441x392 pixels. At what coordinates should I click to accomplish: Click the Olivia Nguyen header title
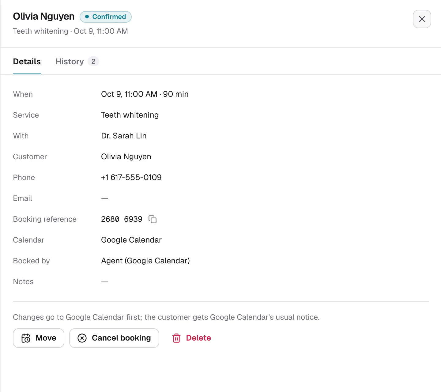44,17
